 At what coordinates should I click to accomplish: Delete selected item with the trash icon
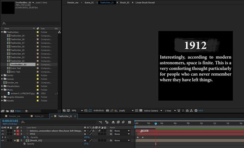[26, 111]
